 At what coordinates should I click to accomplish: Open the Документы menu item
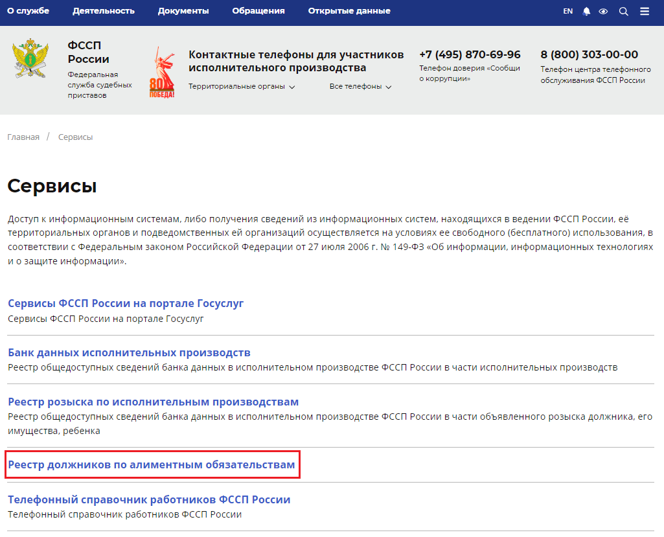coord(183,11)
